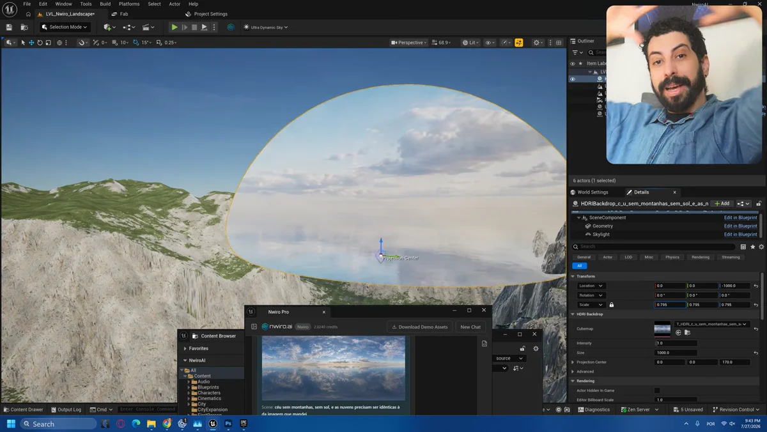The height and width of the screenshot is (432, 767).
Task: Click Outliner eye column header icon
Action: (573, 63)
